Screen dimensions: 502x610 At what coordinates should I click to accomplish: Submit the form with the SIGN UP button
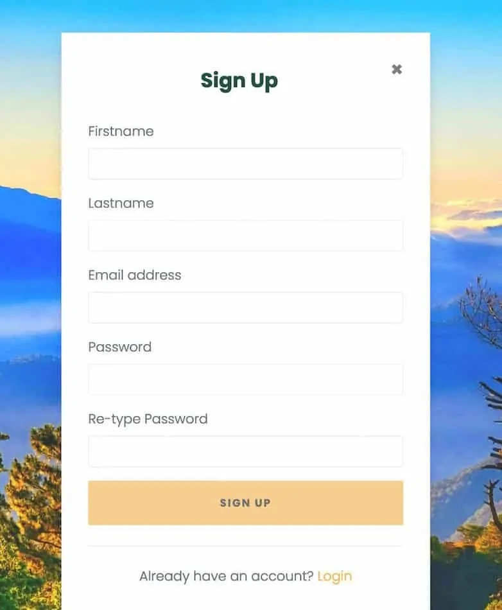245,503
